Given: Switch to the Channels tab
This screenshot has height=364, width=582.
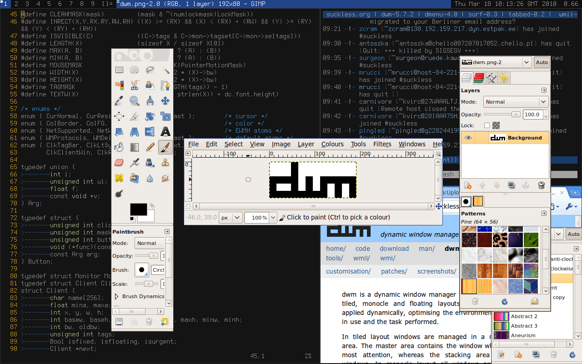Looking at the screenshot, I should pyautogui.click(x=478, y=78).
